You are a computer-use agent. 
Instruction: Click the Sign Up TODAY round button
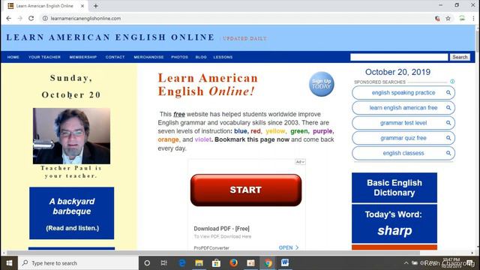point(322,84)
